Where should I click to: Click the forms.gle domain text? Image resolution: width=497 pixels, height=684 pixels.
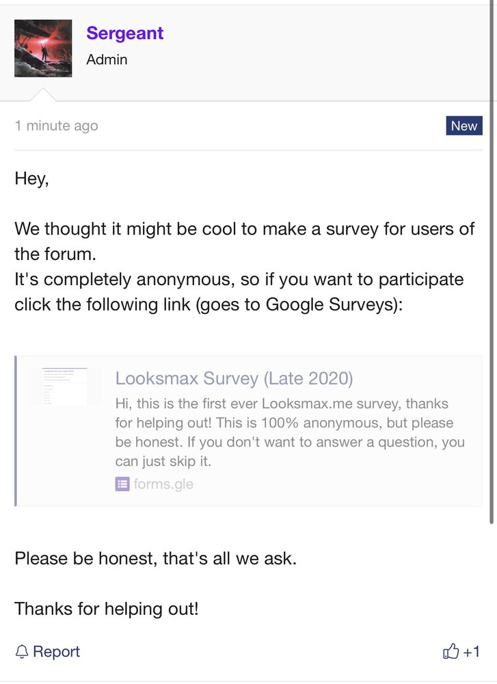tap(164, 484)
